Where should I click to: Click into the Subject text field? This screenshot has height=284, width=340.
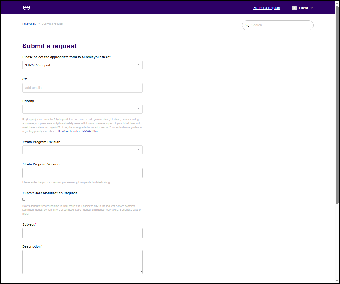(82, 233)
